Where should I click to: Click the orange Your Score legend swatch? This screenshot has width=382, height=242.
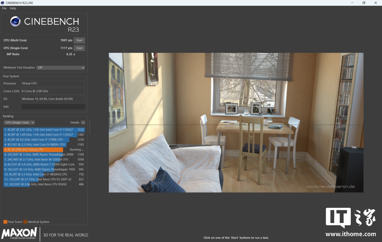(5, 222)
